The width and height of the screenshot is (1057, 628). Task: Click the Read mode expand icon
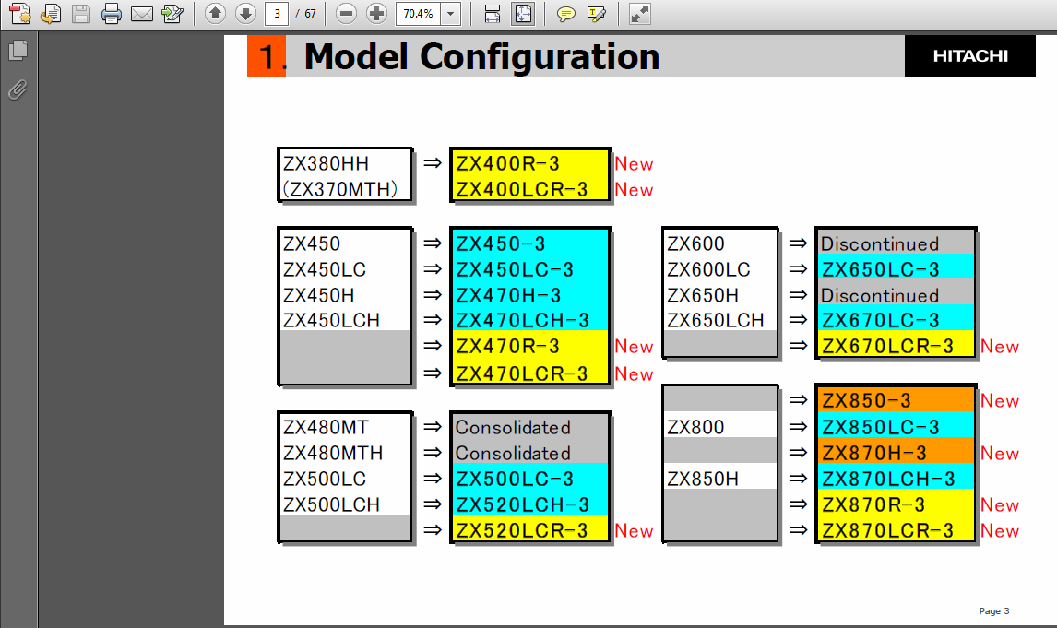point(639,14)
